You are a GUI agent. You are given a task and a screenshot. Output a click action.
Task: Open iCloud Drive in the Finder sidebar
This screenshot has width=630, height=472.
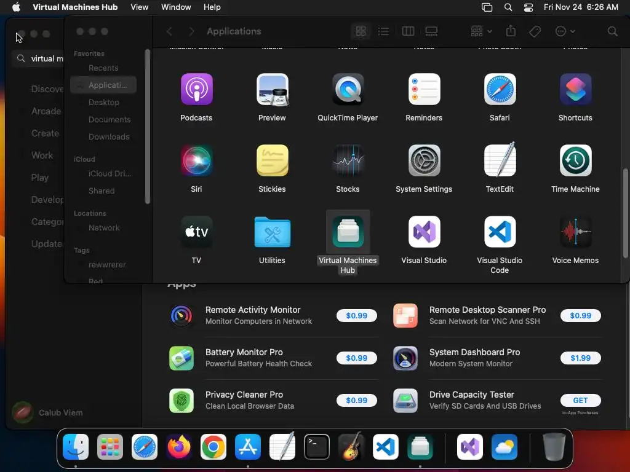103,174
